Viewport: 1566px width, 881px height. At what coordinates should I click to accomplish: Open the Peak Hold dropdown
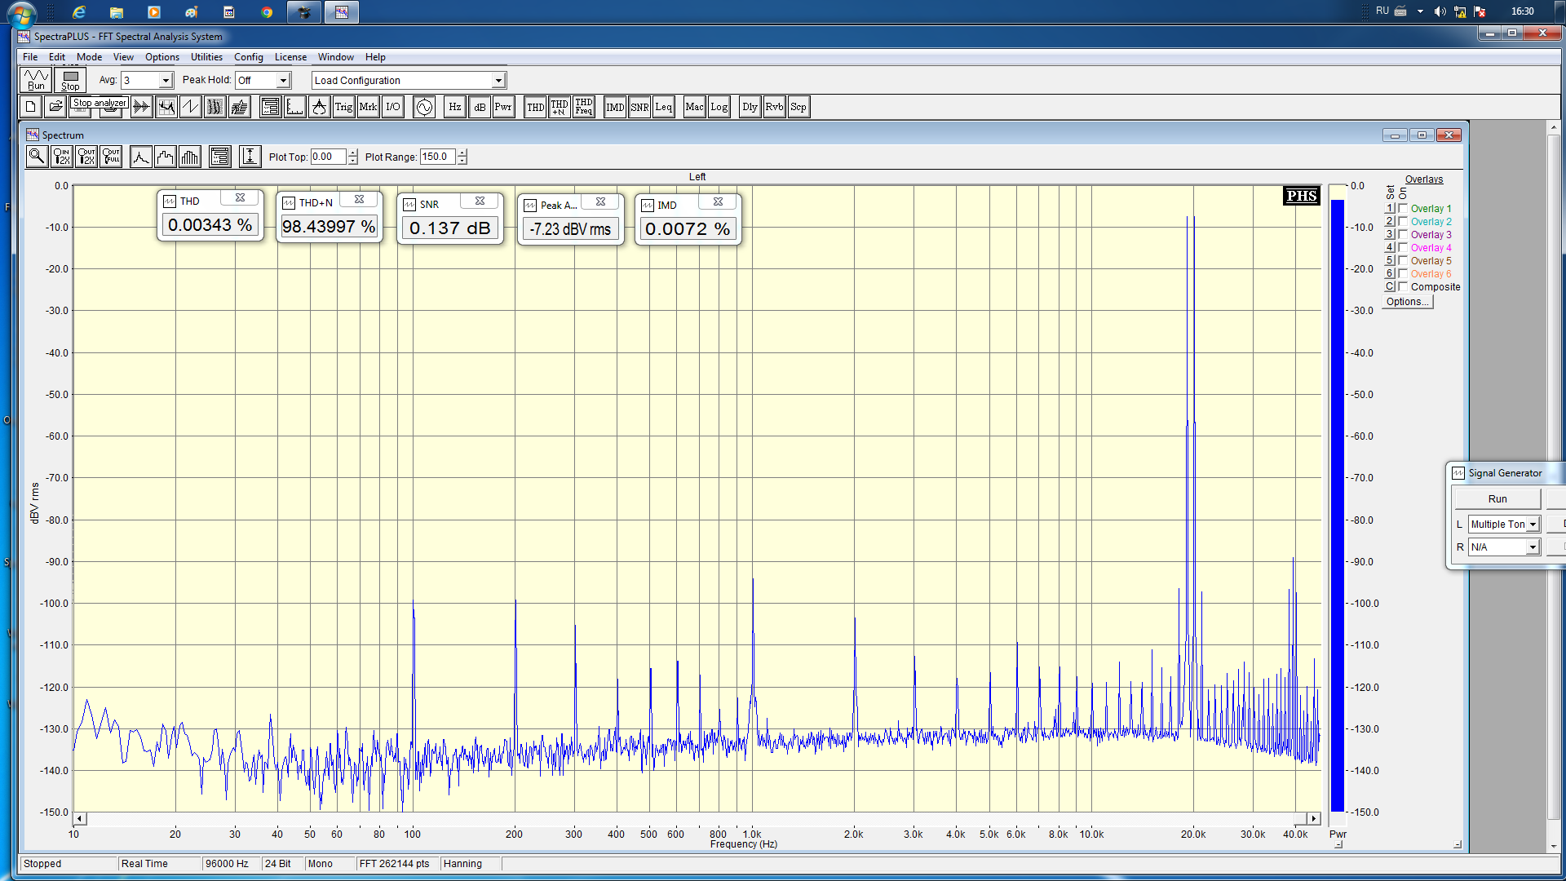click(283, 81)
